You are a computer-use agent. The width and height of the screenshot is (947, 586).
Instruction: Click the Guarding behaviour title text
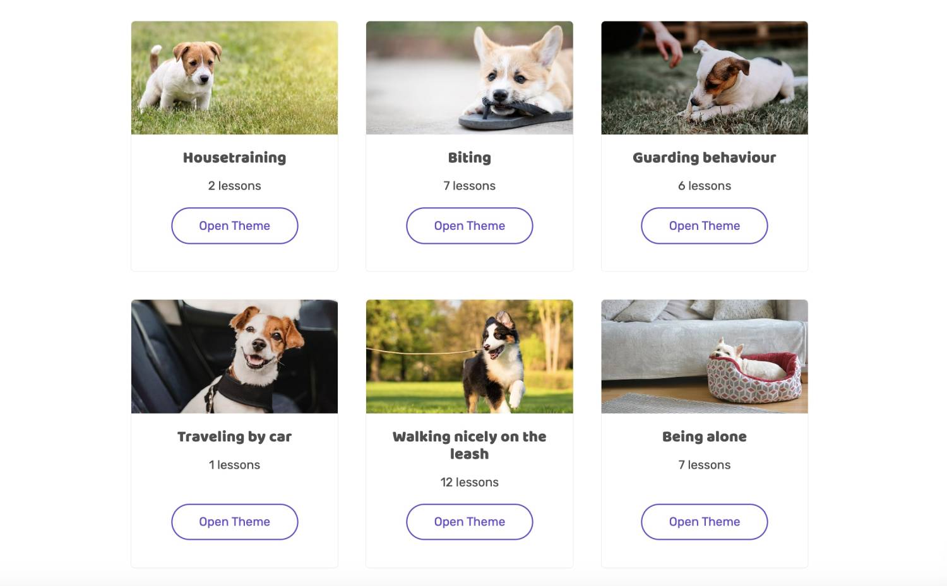click(x=704, y=157)
